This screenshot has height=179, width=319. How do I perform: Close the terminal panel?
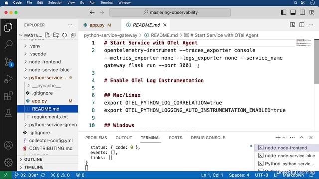[311, 137]
